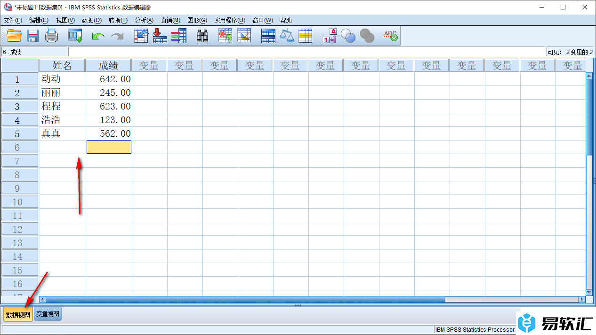Insert variable using toolbar icon
The height and width of the screenshot is (335, 596).
[244, 36]
